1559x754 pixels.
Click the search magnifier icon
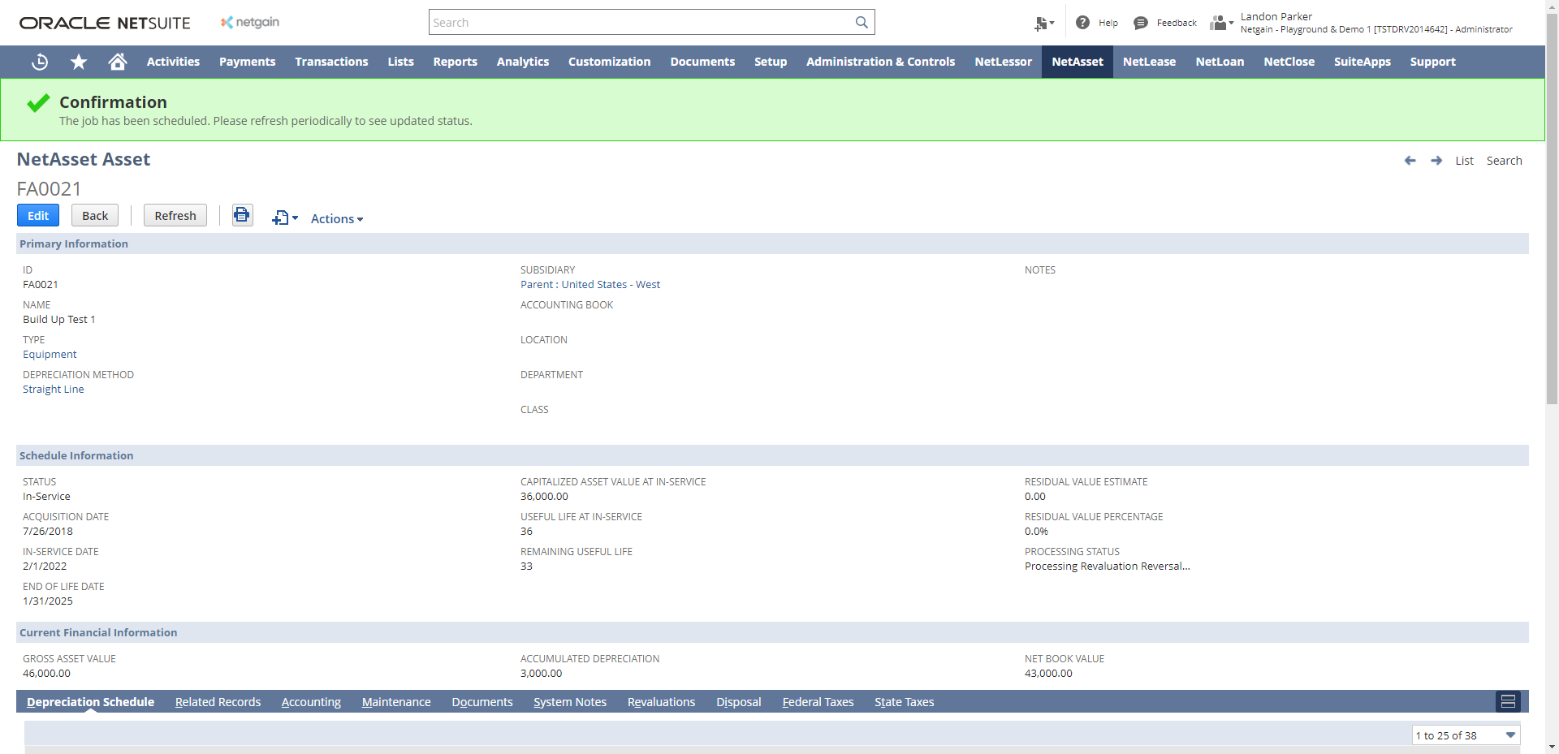coord(862,23)
